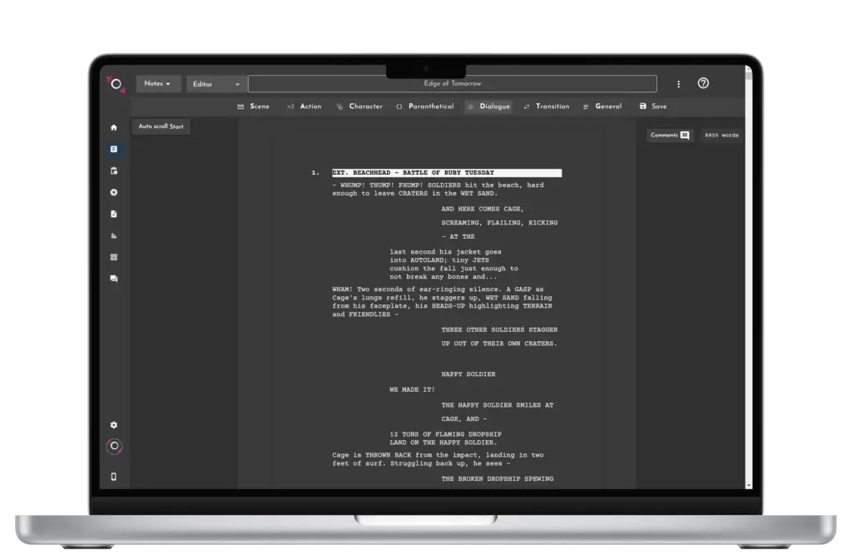Click the Auto scroll Start button
This screenshot has width=852, height=554.
point(161,126)
